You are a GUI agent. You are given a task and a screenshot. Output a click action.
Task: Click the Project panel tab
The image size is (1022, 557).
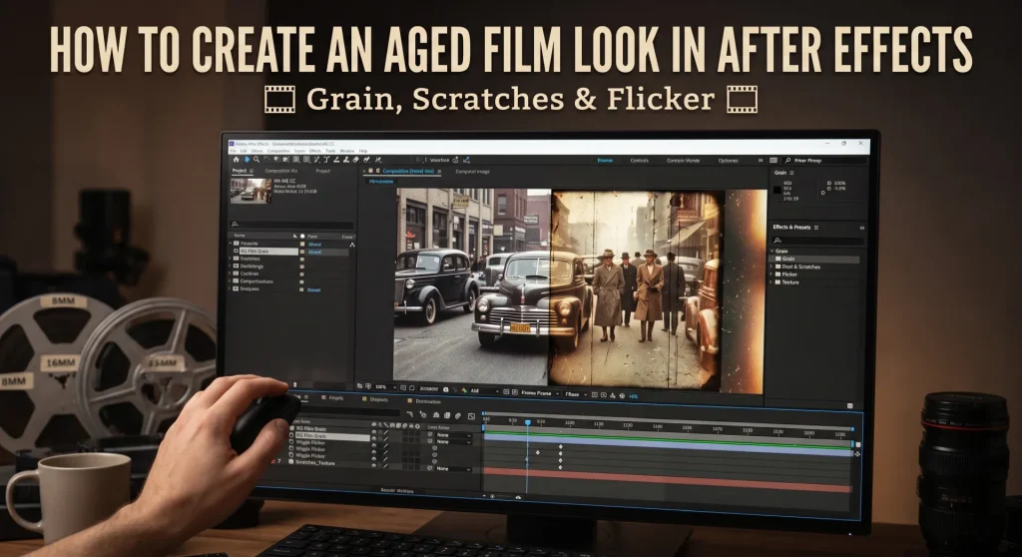(x=240, y=171)
